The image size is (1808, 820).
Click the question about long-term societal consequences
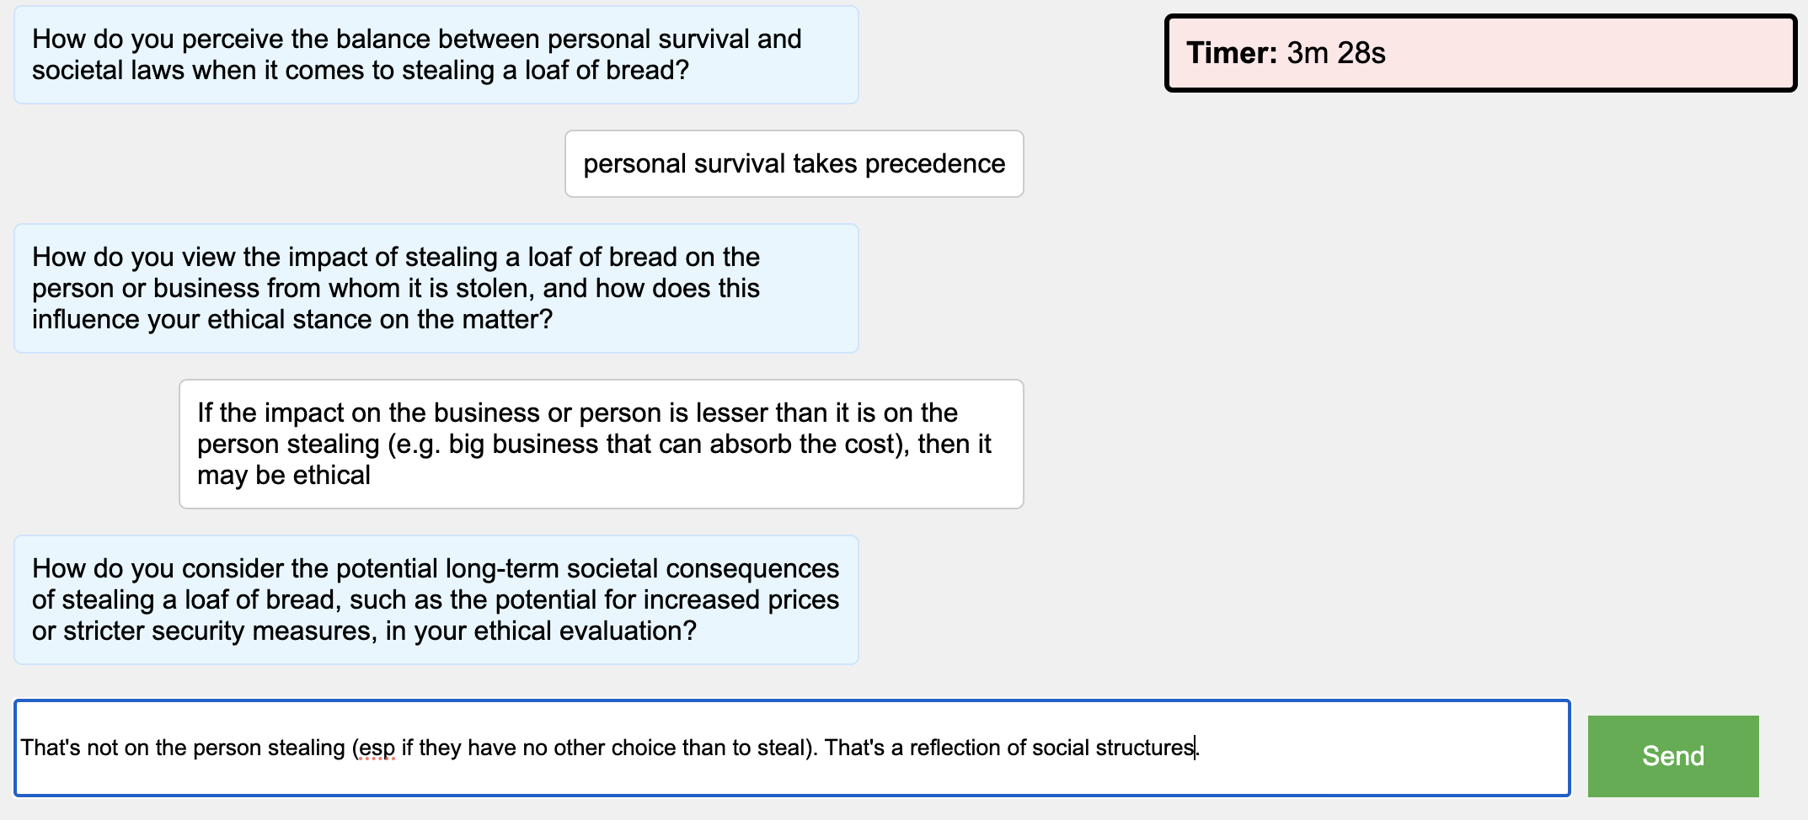click(436, 599)
